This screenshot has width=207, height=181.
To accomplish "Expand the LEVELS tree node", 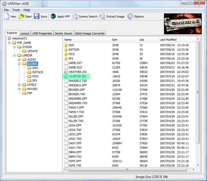I will coord(19,85).
